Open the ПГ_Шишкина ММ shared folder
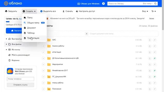Viewport: 164px width, 92px height. 59,77
